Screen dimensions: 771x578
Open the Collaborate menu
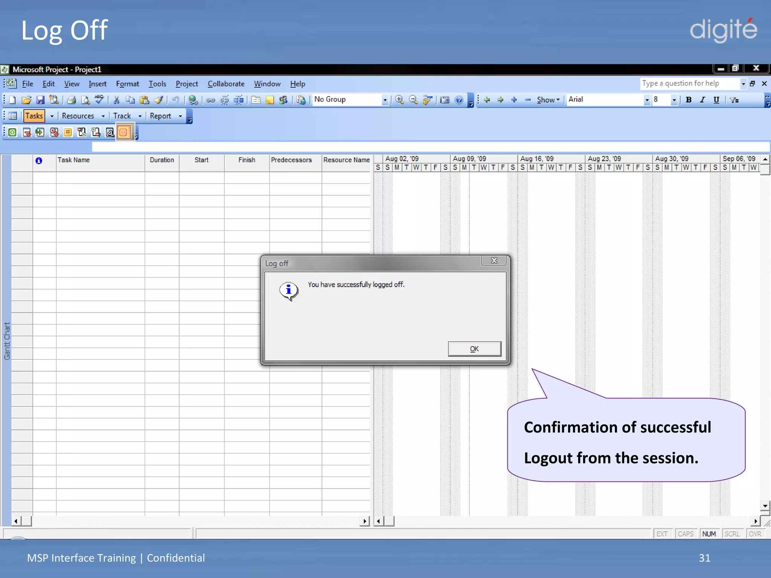(x=226, y=84)
